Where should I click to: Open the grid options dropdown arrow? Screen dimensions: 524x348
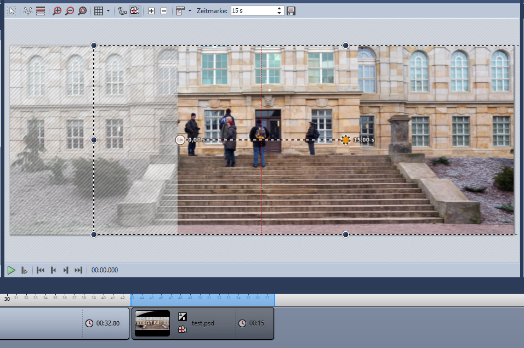pyautogui.click(x=108, y=11)
